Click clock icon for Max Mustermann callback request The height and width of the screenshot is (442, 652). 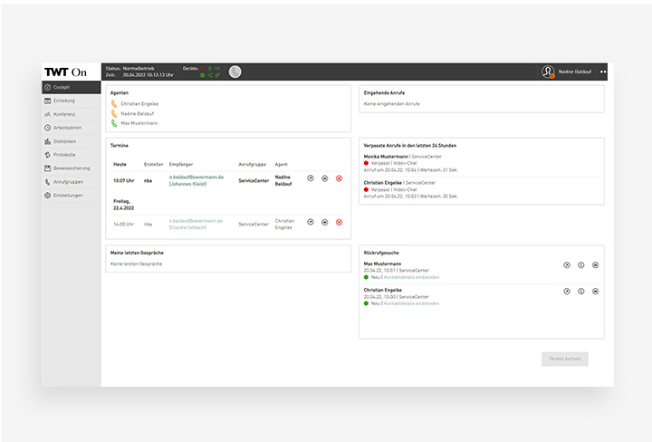click(581, 265)
